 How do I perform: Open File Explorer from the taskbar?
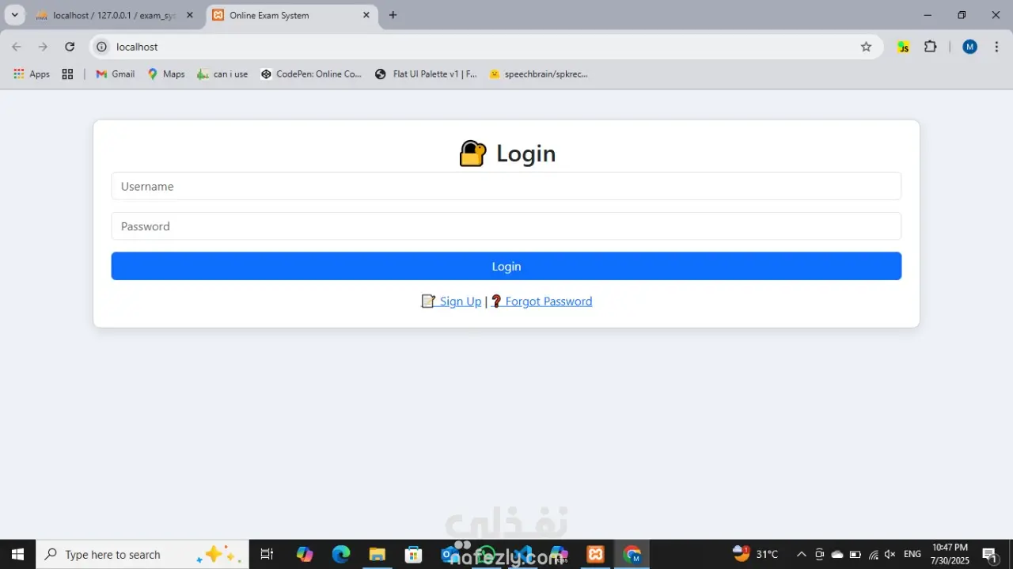click(x=377, y=554)
